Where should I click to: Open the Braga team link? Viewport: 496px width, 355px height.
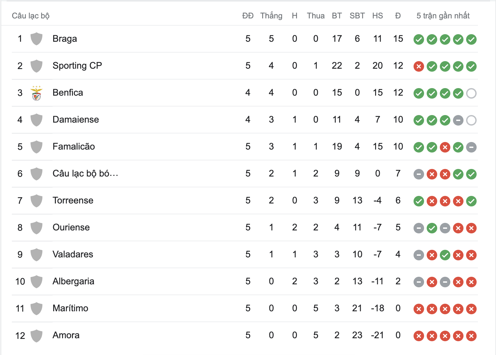65,39
